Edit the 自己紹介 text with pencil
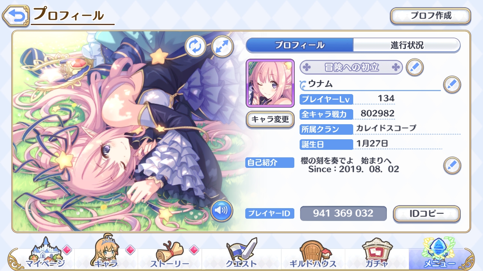 tap(452, 165)
